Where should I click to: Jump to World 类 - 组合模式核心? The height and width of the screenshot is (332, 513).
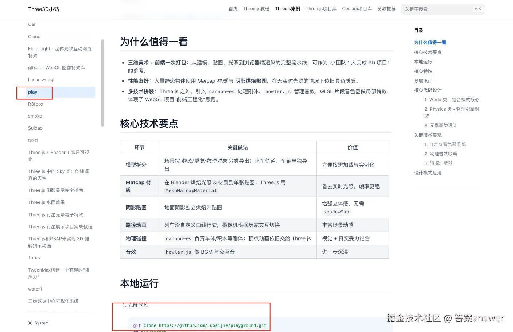point(452,100)
